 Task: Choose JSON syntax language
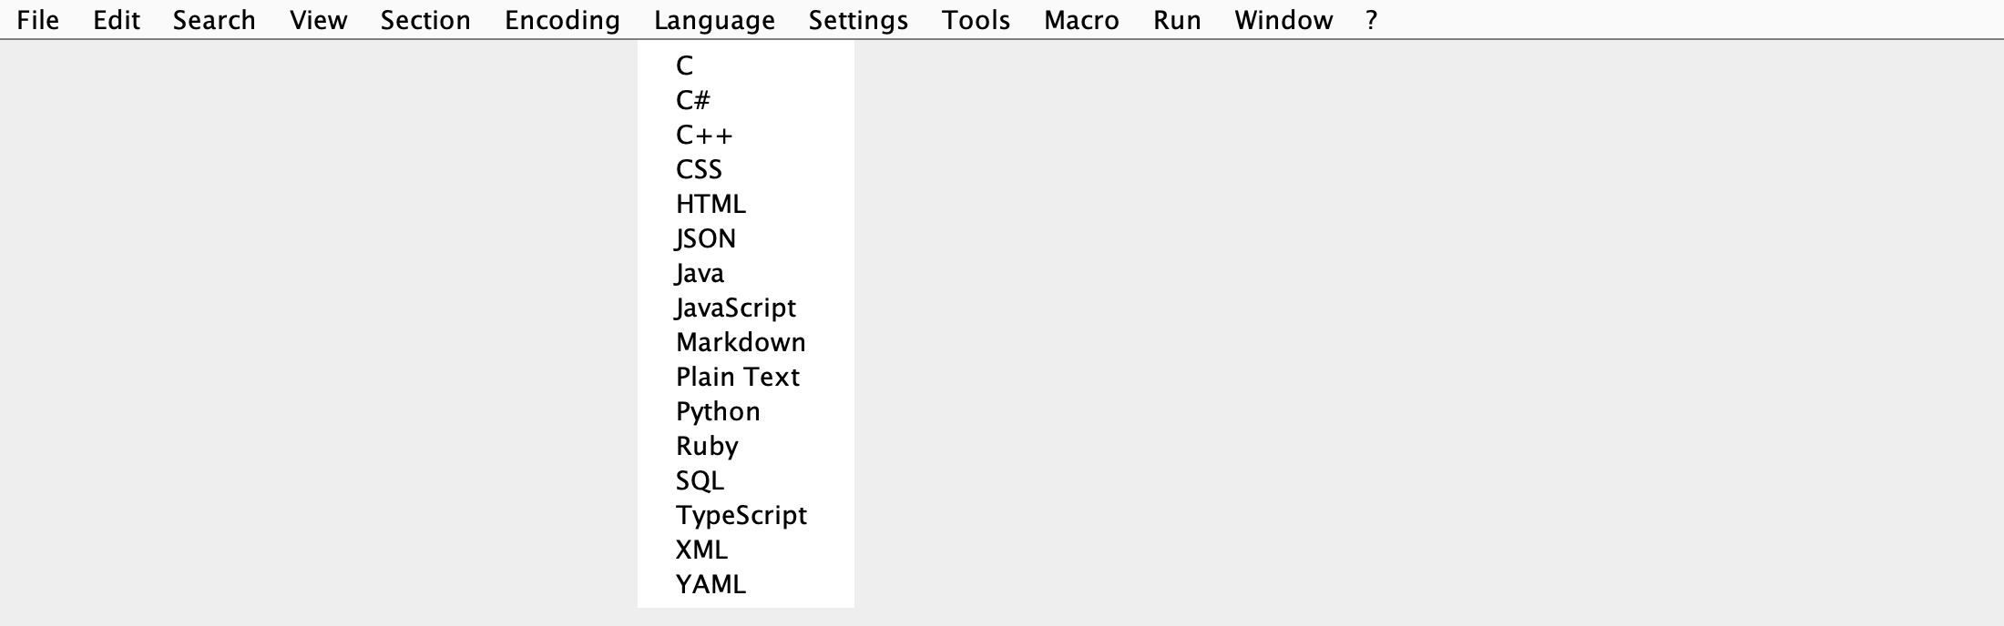[746, 238]
